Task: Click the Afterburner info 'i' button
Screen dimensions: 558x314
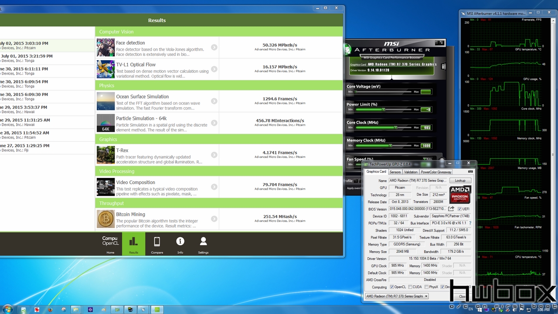Action: 443,66
